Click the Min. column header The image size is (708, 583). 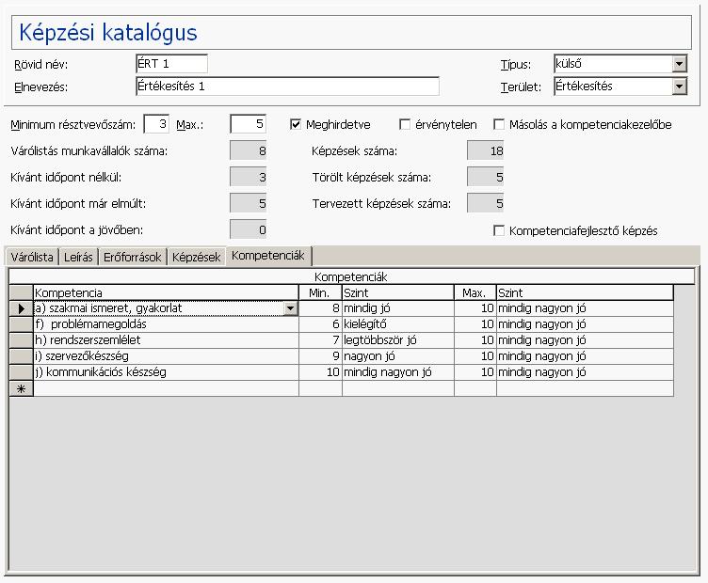pyautogui.click(x=320, y=292)
